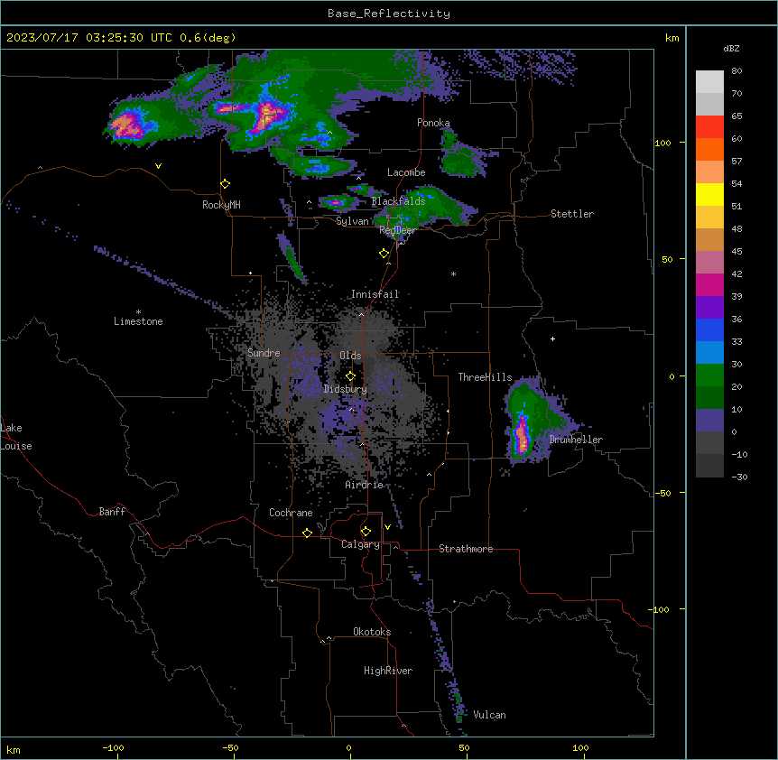Viewport: 778px width, 760px height.
Task: Select the Lake Louise label
Action: [x=16, y=437]
